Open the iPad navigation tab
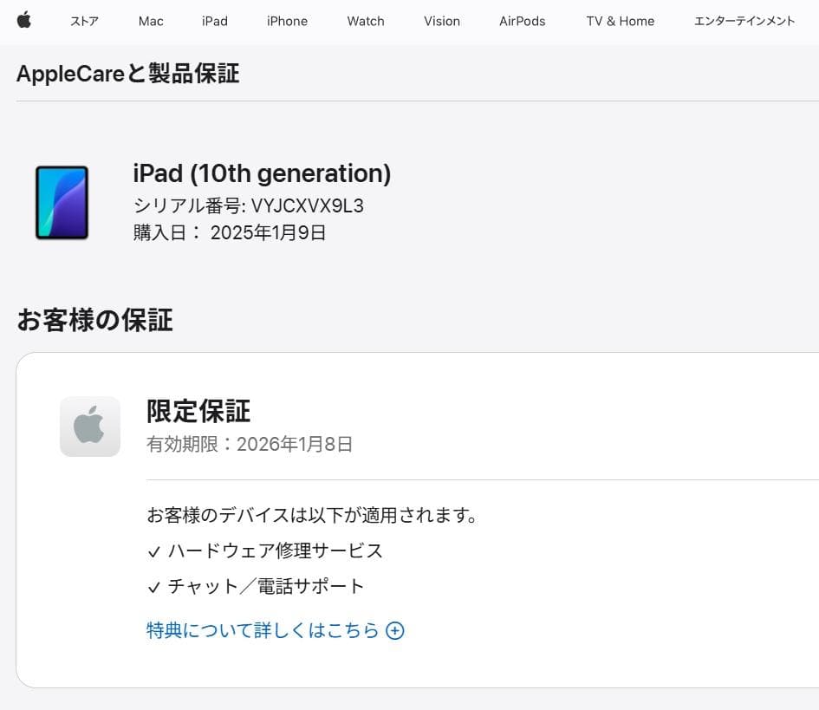 (214, 21)
